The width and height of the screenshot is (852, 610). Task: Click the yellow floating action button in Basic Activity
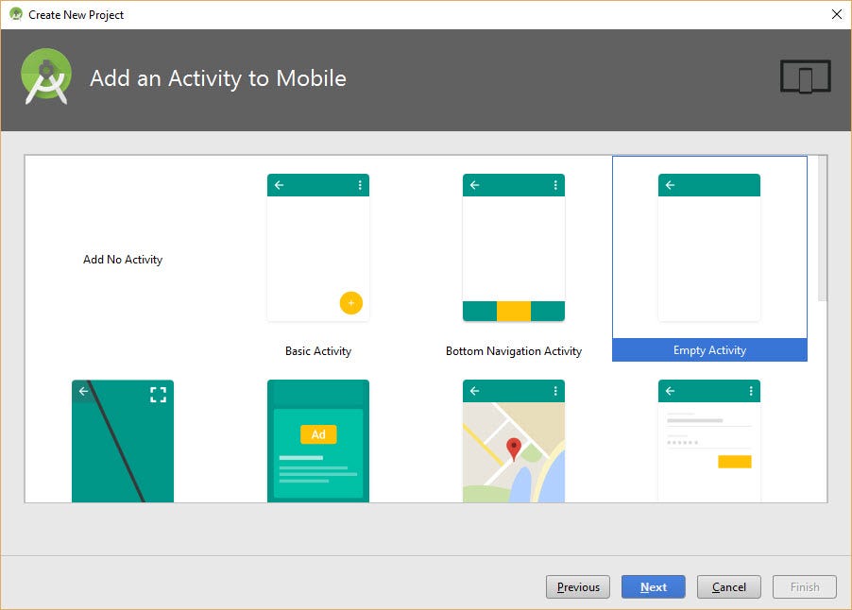tap(351, 302)
